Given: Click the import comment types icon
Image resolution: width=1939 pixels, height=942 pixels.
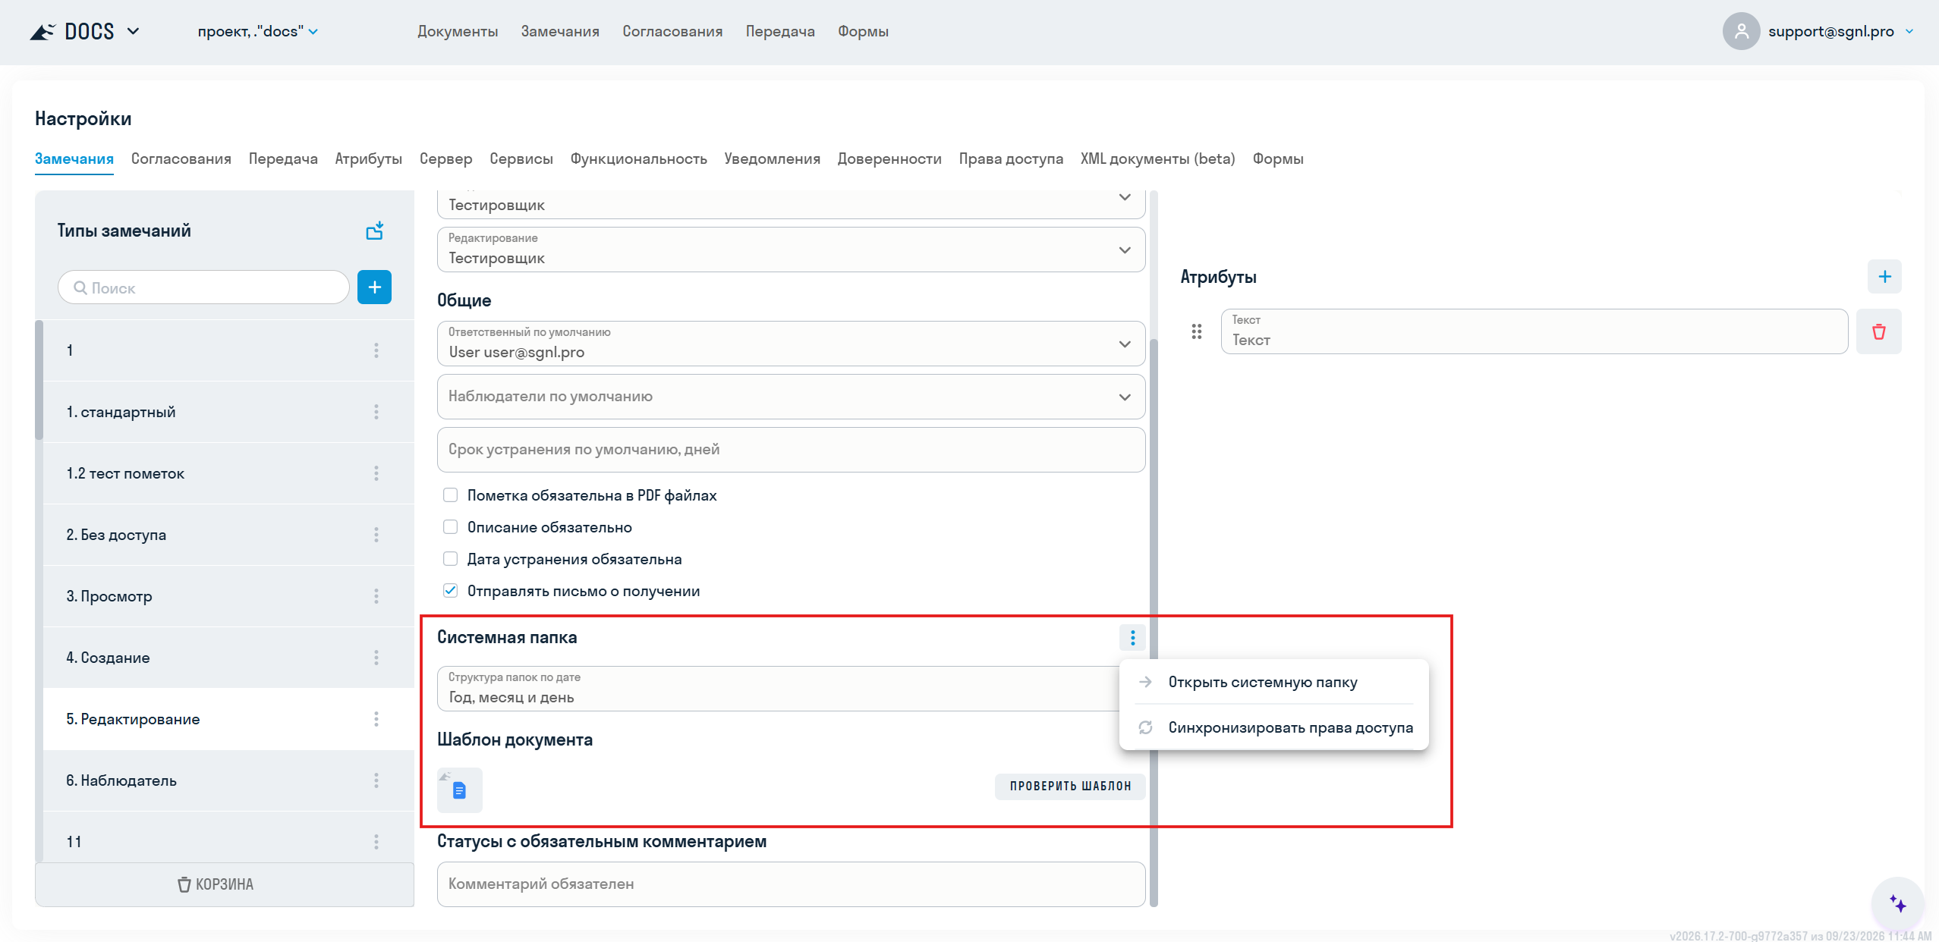Looking at the screenshot, I should [375, 231].
